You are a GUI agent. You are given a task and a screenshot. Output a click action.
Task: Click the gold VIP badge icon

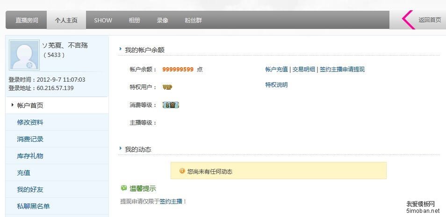pos(167,87)
